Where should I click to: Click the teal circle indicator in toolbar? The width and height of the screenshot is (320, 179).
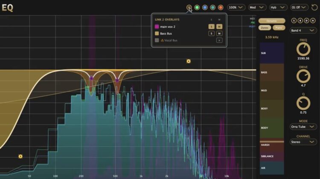tap(212, 8)
